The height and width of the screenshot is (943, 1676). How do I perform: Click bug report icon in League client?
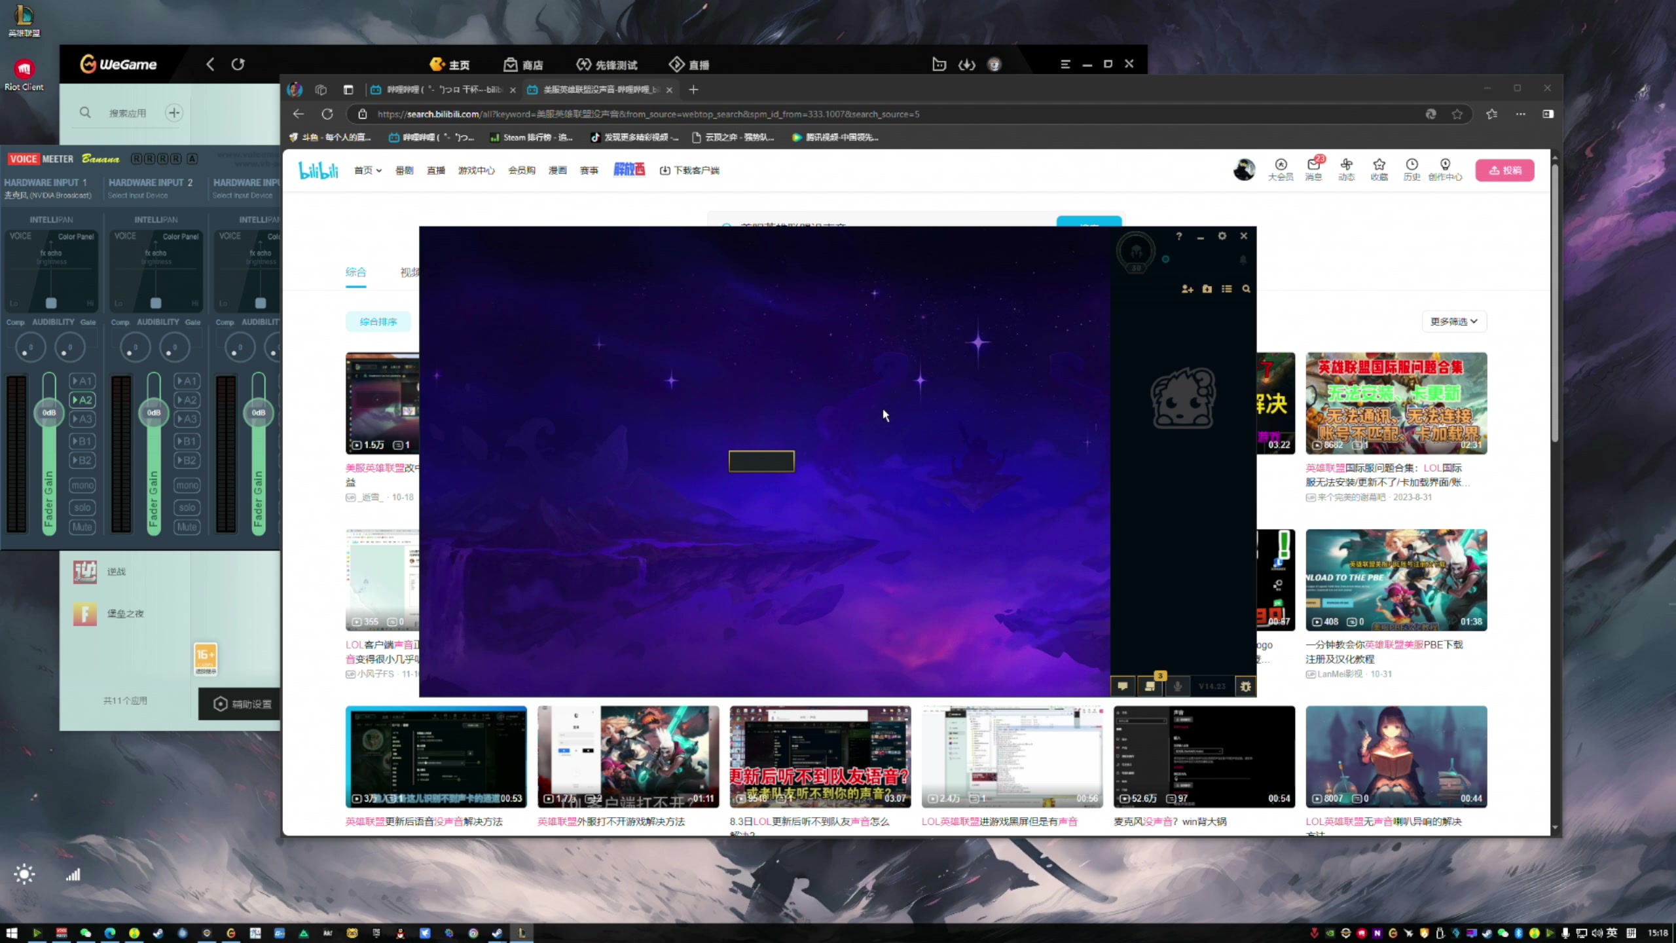point(1245,686)
